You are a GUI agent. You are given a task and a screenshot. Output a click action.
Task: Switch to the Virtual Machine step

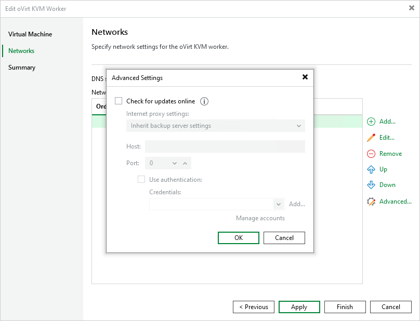point(30,34)
